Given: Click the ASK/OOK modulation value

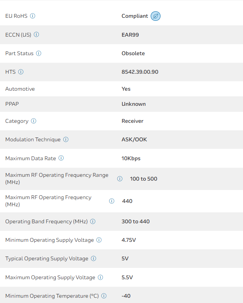Looking at the screenshot, I should click(x=134, y=139).
